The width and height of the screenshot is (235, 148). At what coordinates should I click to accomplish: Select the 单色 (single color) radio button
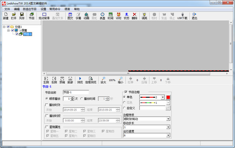(x=124, y=97)
